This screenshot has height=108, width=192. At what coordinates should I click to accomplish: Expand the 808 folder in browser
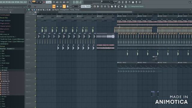[x=3, y=51]
